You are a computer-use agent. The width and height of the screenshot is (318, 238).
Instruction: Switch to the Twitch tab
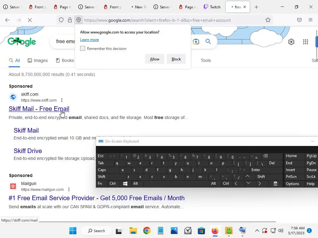212,7
